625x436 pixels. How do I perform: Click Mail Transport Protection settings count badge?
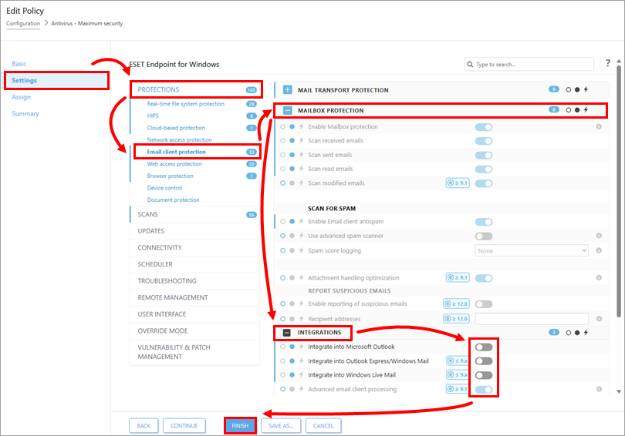coord(554,89)
